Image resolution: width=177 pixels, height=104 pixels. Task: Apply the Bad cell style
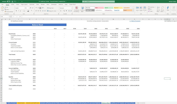(99, 8)
